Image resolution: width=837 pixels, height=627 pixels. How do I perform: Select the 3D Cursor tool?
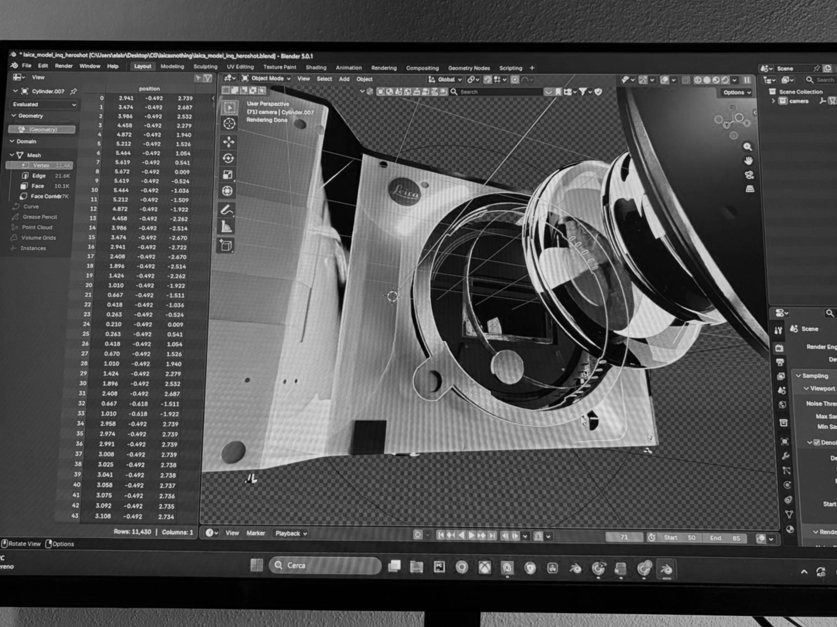point(229,124)
